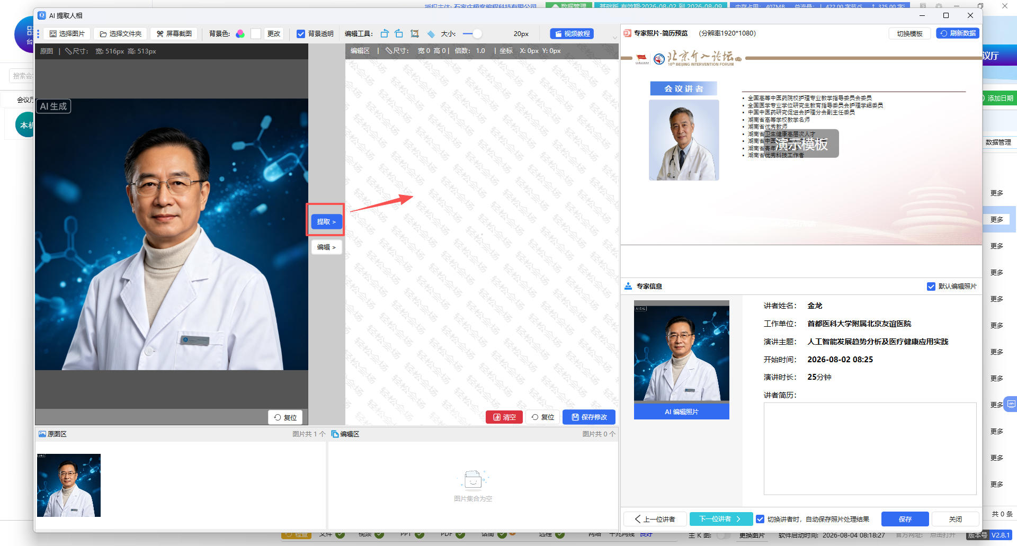
Task: Click the 添加日期 button in background window
Action: [x=1000, y=98]
